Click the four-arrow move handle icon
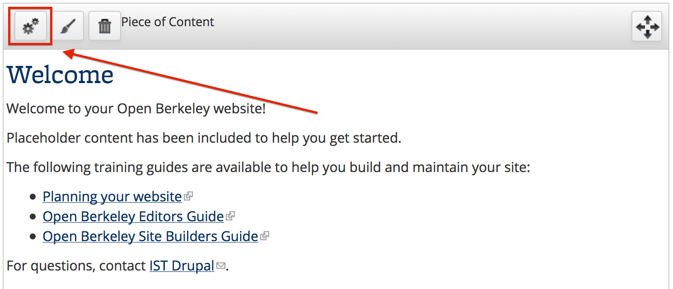The width and height of the screenshot is (673, 289). pyautogui.click(x=647, y=26)
